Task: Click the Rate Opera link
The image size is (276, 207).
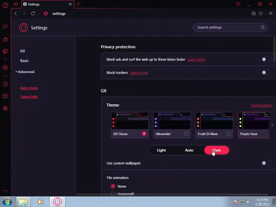Action: click(29, 88)
